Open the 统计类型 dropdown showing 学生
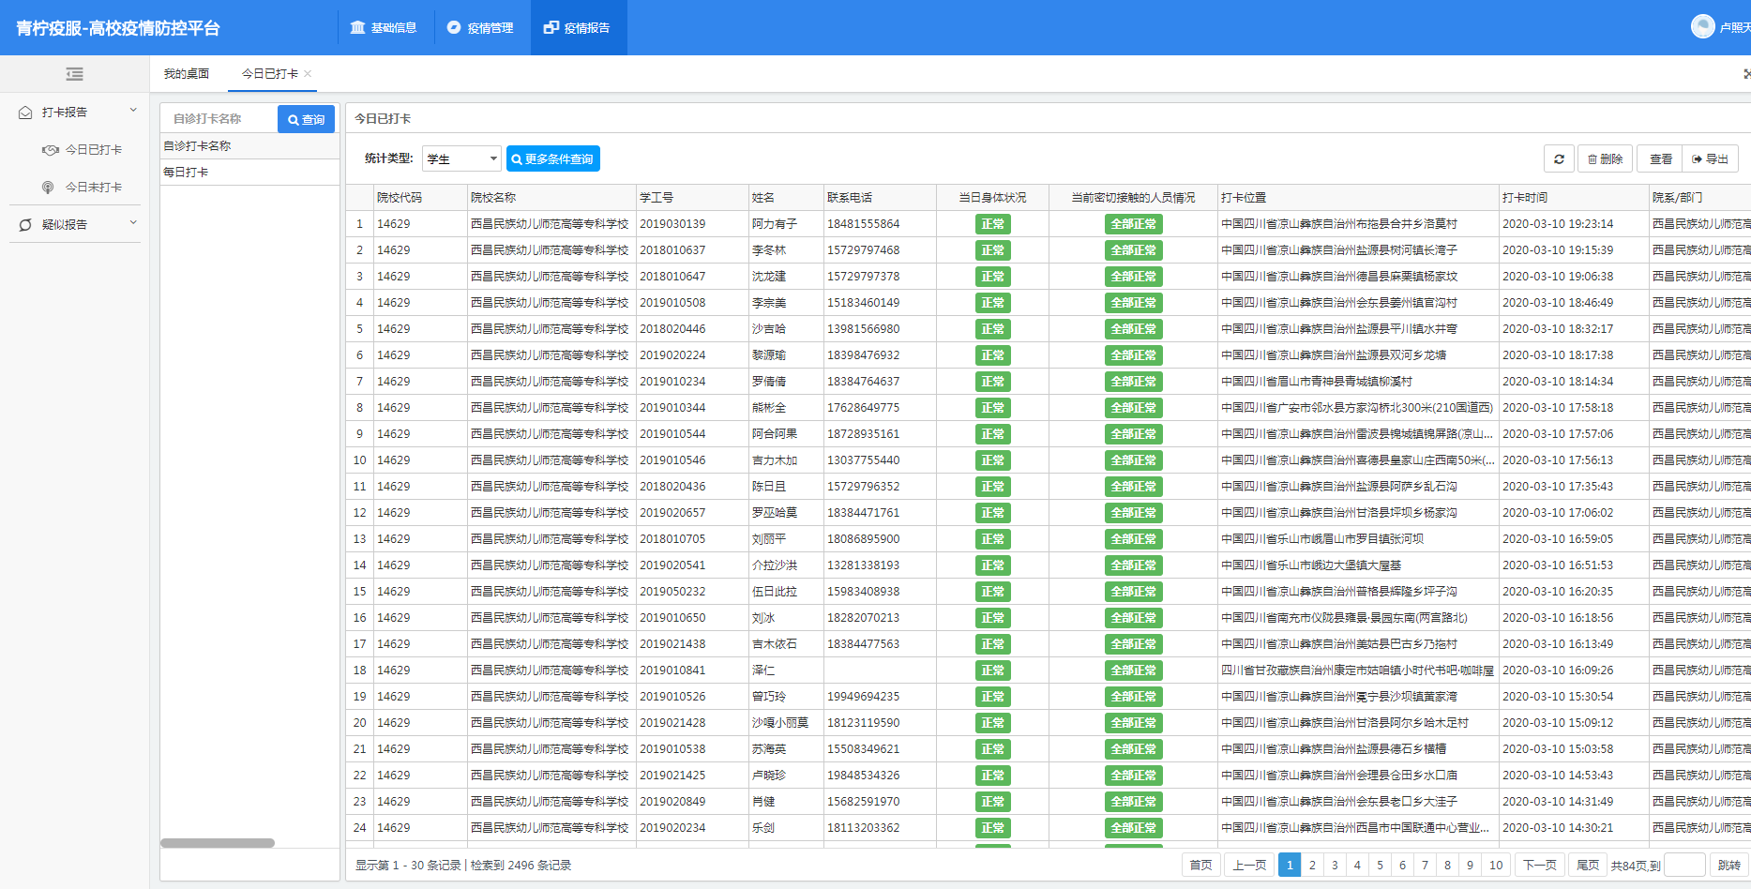 [x=461, y=159]
